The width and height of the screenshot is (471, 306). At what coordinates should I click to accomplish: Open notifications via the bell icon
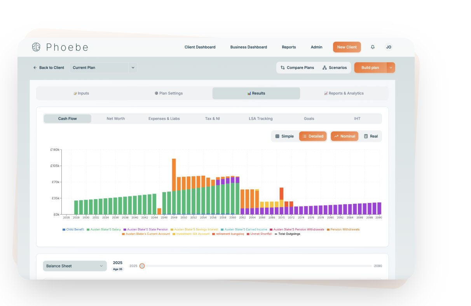372,47
